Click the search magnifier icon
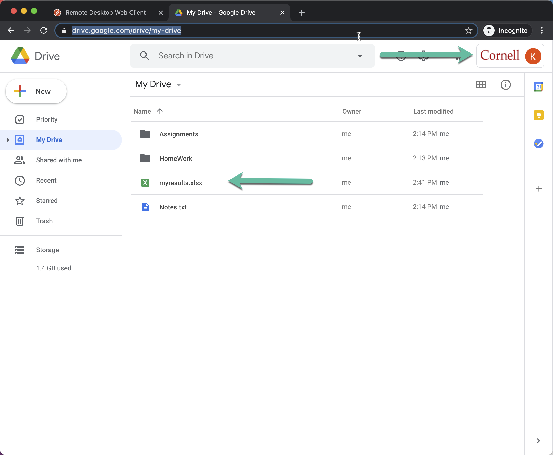The image size is (553, 455). tap(144, 56)
